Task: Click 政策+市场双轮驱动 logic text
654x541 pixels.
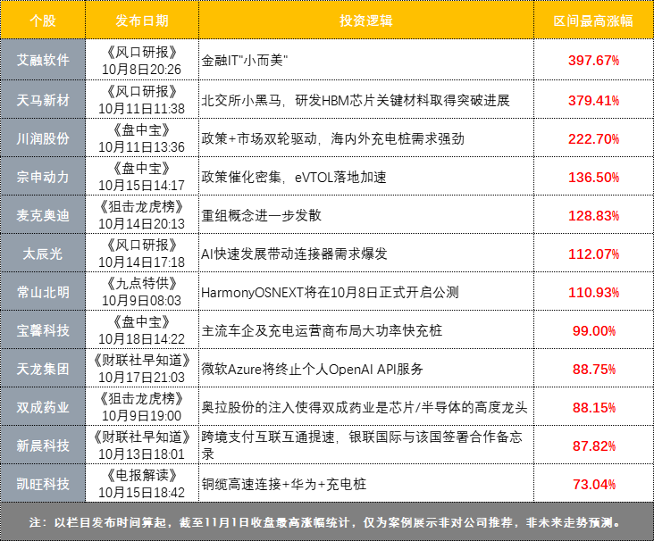Action: [x=332, y=138]
